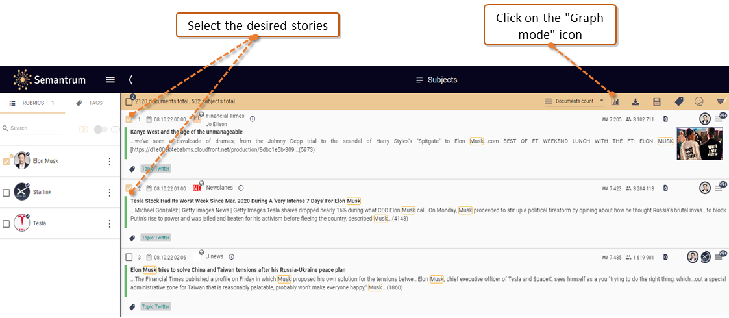Click Topic:Twitter tag on Kanye West story
729x318 pixels.
click(x=156, y=169)
